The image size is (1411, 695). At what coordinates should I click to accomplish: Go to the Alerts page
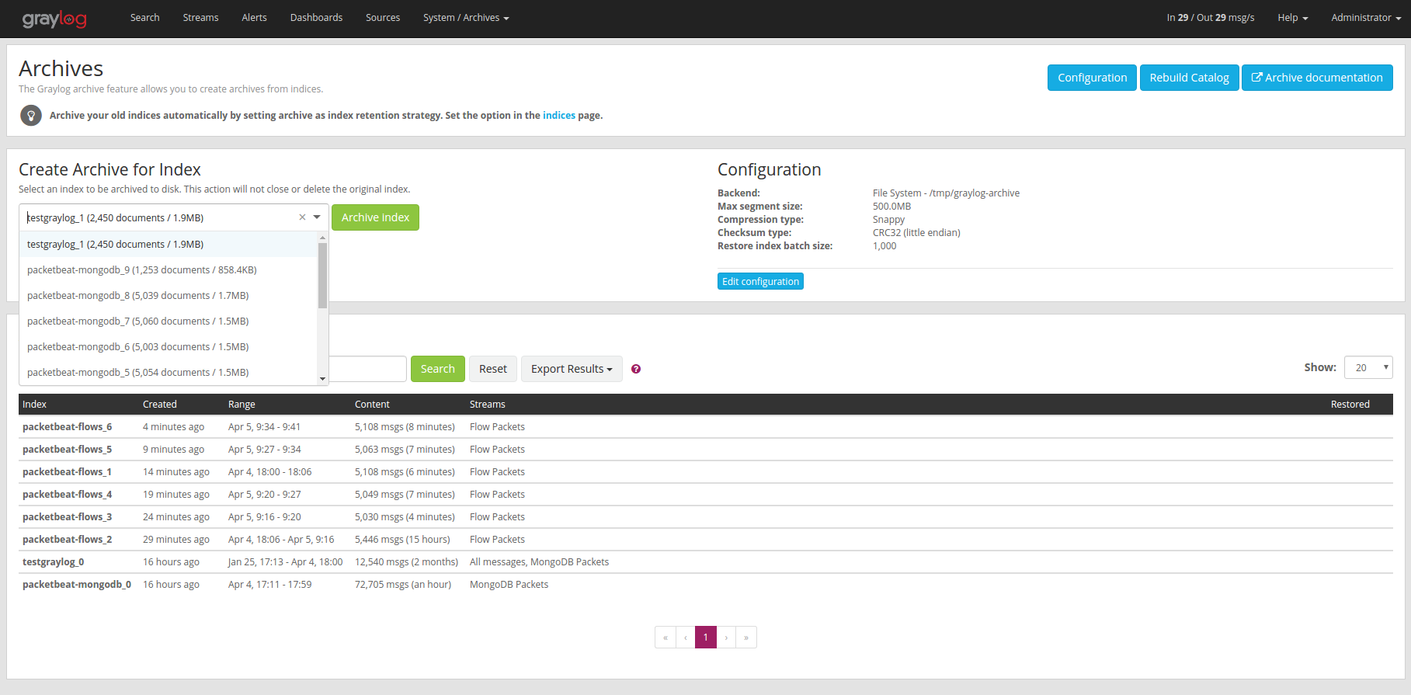254,18
